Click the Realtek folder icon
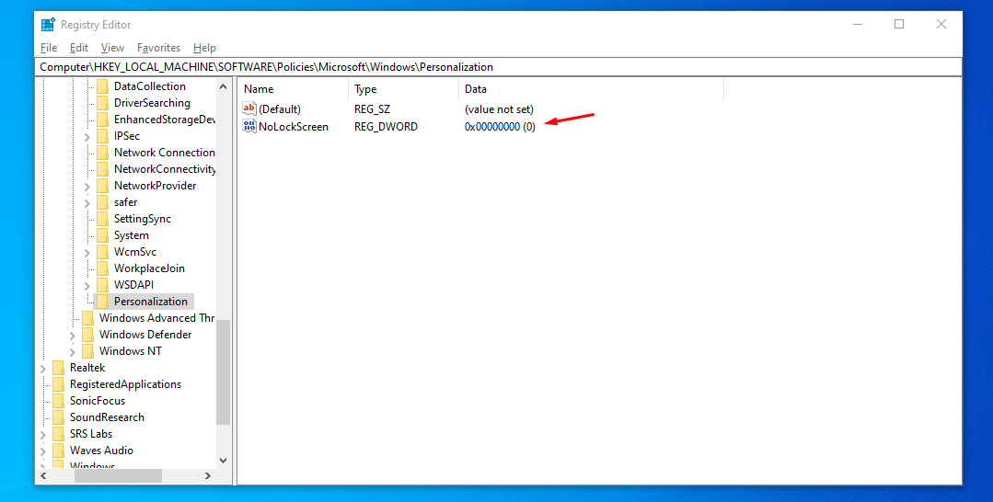The height and width of the screenshot is (502, 993). click(58, 367)
